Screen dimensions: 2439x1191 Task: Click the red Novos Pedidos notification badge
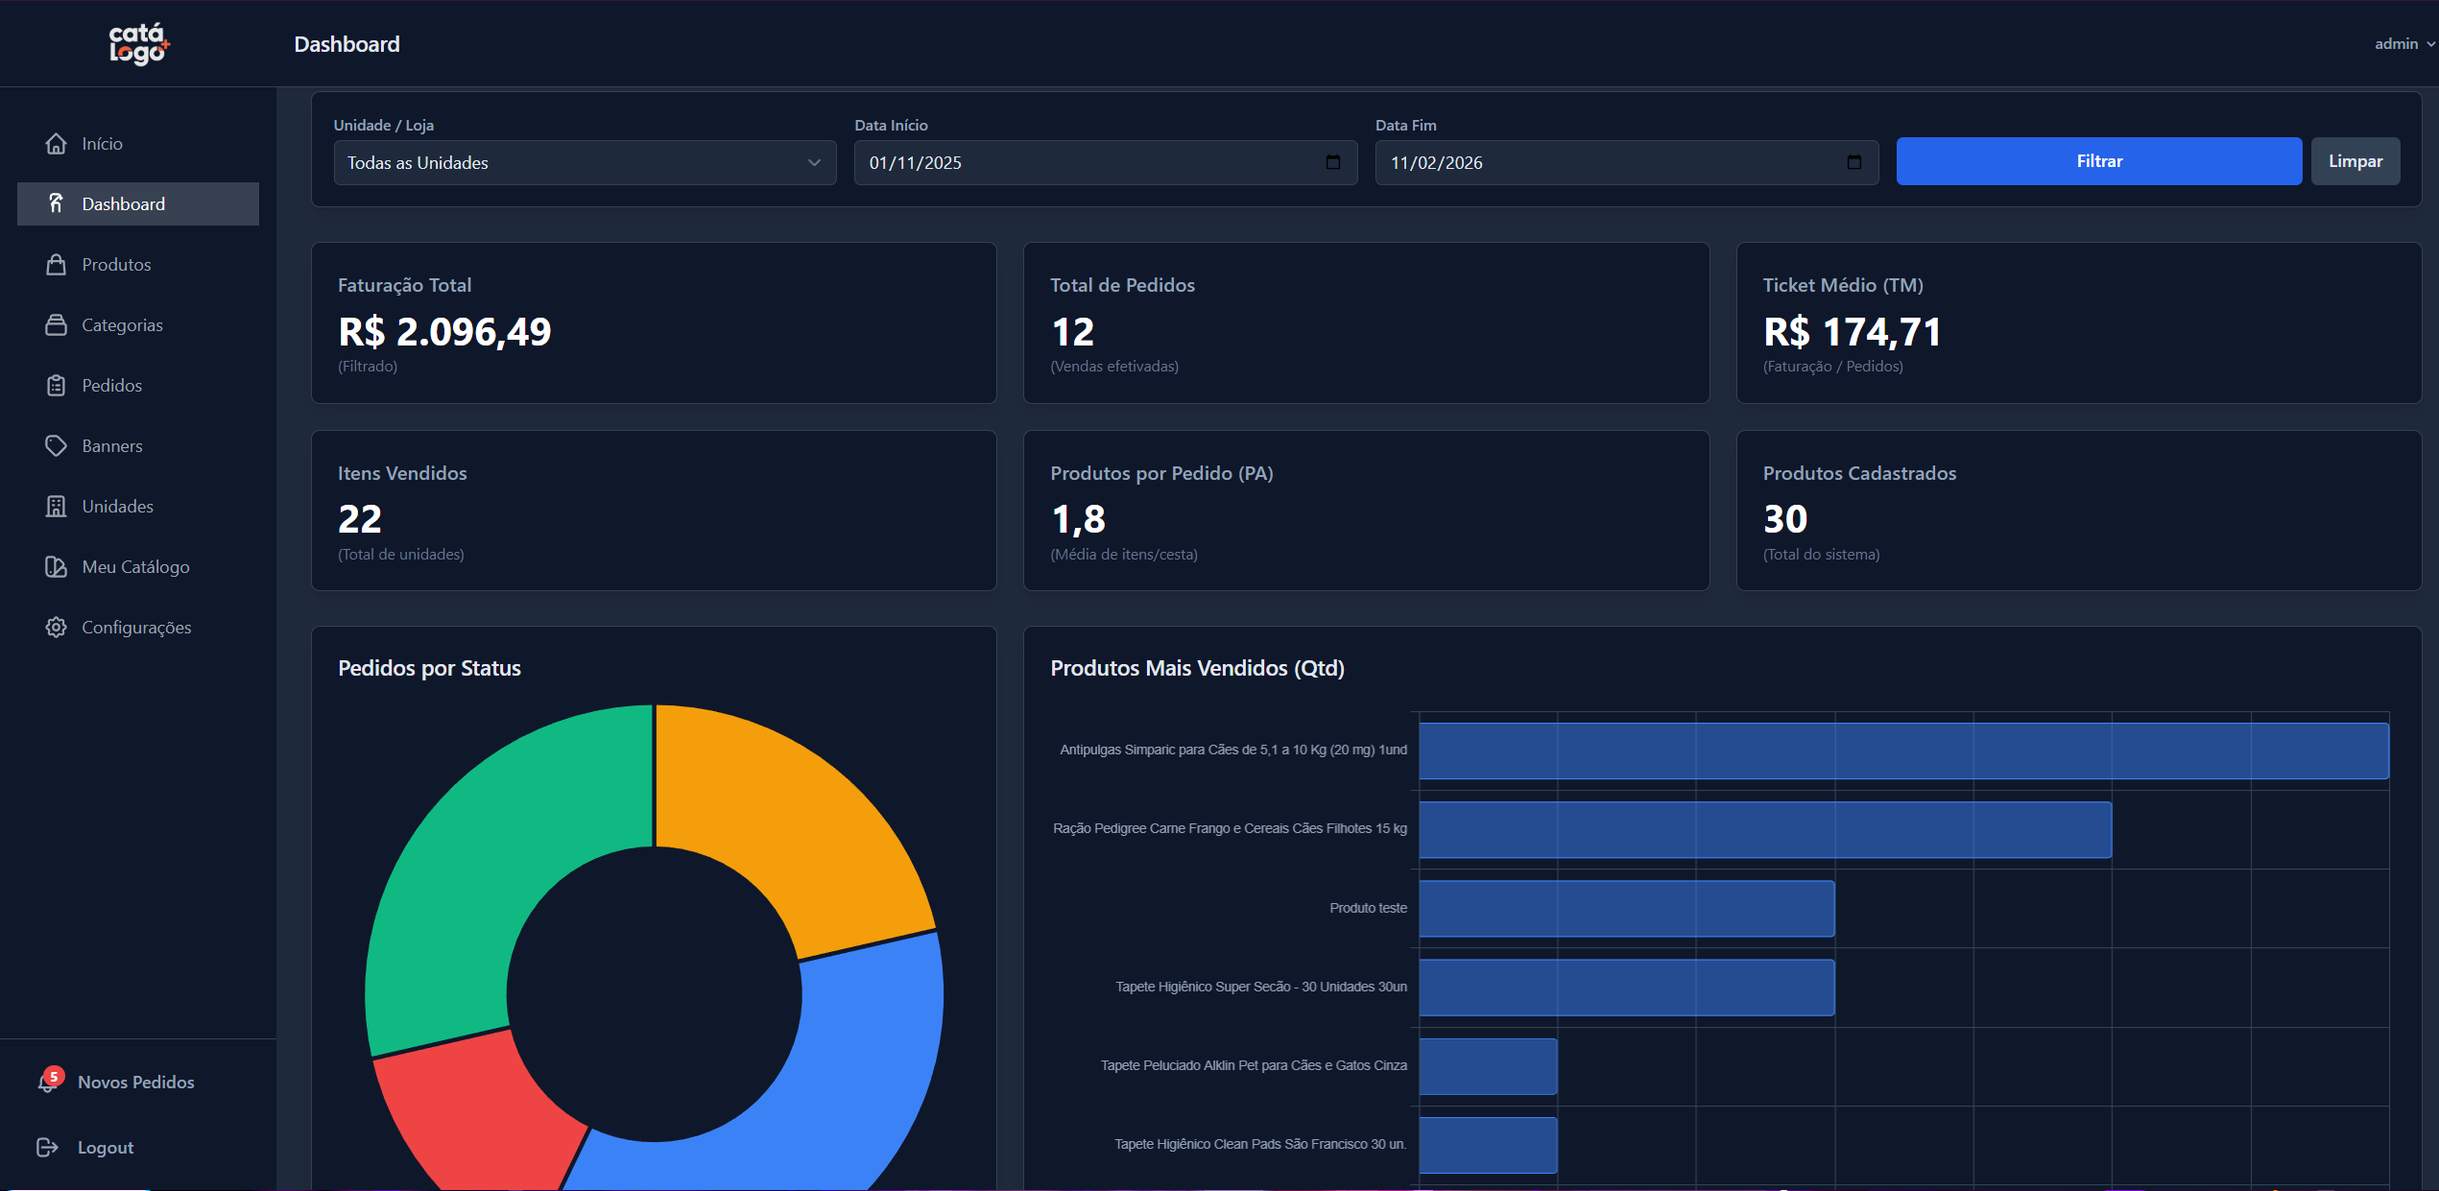coord(53,1077)
